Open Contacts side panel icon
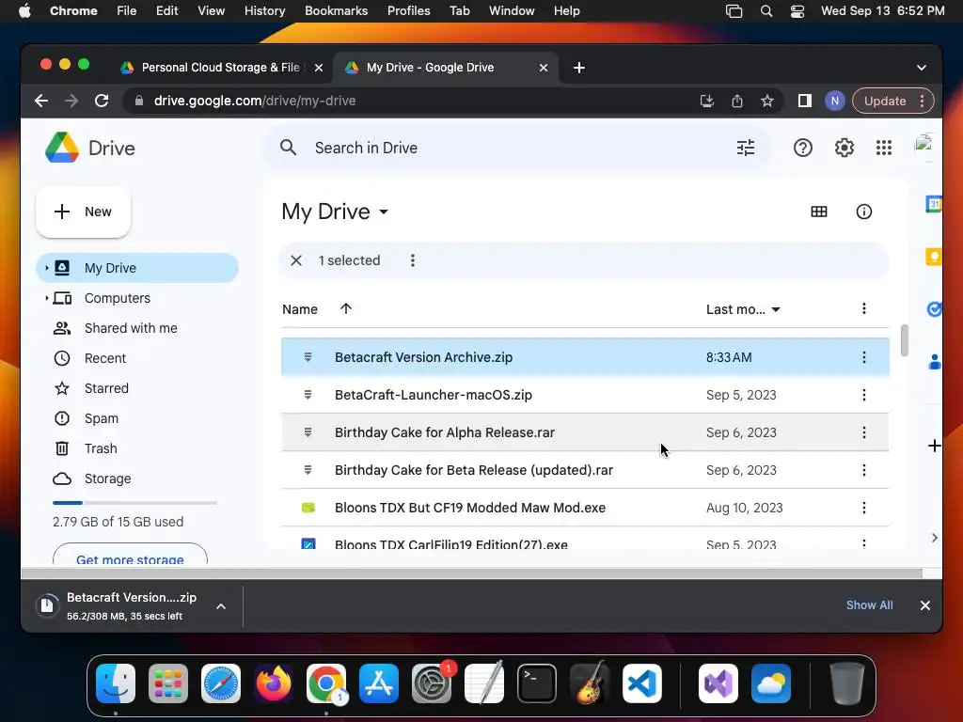Image resolution: width=963 pixels, height=722 pixels. (934, 362)
